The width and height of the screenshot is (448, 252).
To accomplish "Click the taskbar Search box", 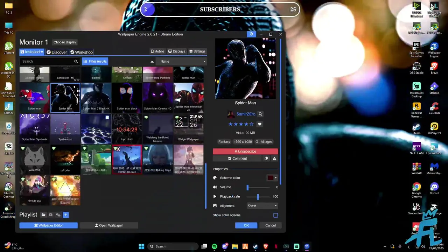I will pyautogui.click(x=173, y=246).
